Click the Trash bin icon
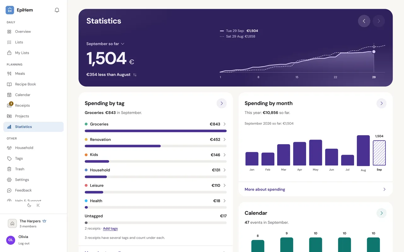This screenshot has height=252, width=404. coord(9,169)
